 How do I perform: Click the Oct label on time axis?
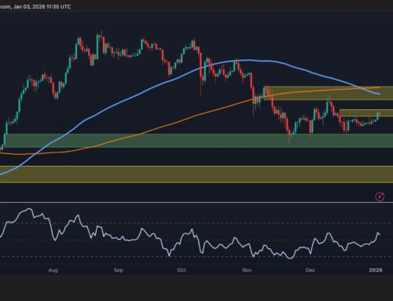[182, 270]
